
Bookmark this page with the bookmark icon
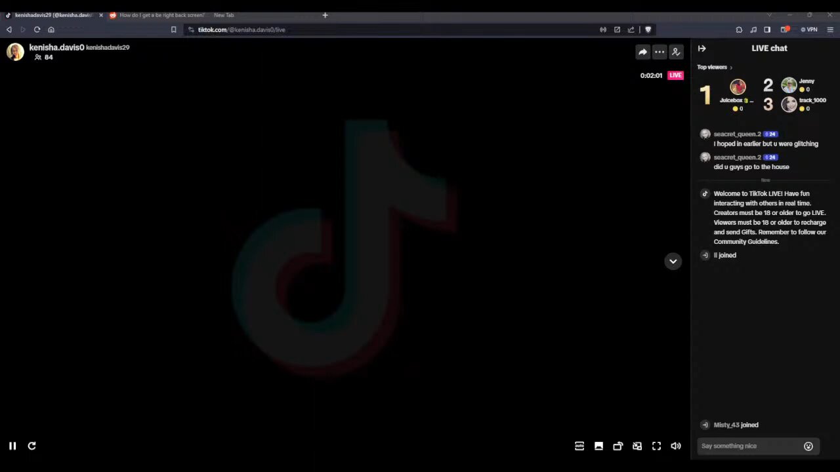[x=173, y=29]
